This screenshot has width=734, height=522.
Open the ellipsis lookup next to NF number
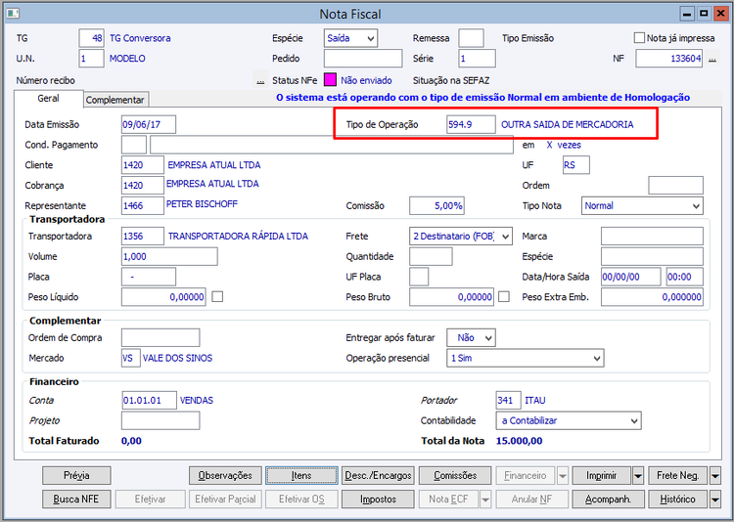[712, 59]
